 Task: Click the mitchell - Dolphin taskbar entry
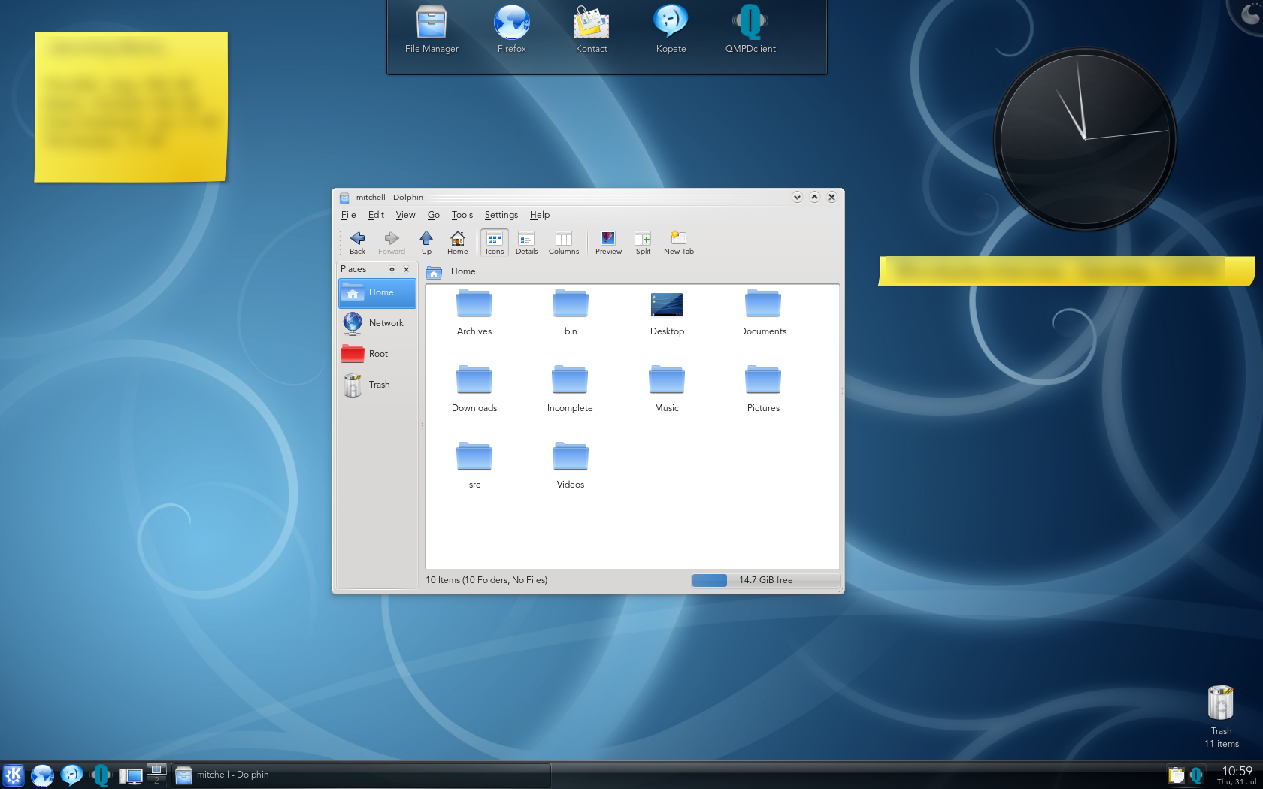[x=361, y=775]
